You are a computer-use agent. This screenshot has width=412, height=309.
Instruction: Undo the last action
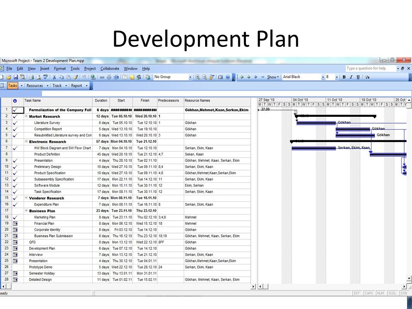pyautogui.click(x=84, y=77)
